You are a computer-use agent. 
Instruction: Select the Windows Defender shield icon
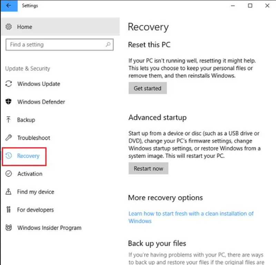(x=9, y=102)
